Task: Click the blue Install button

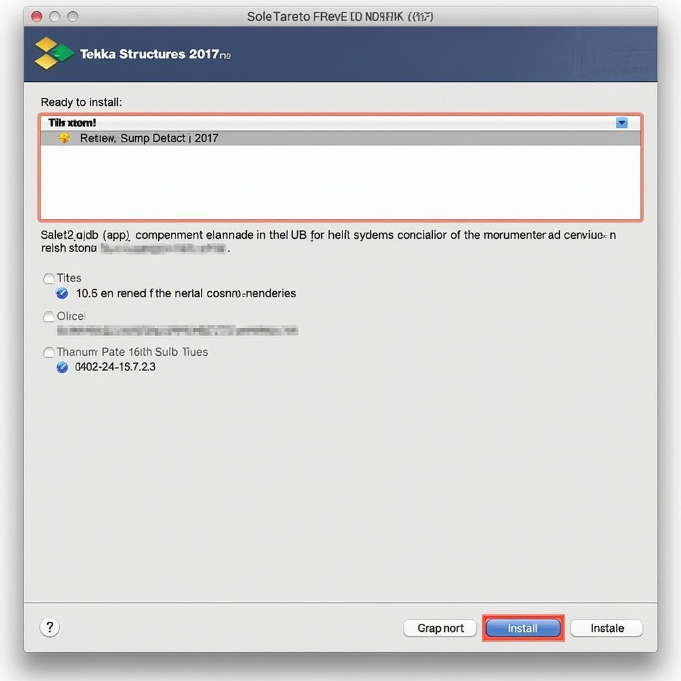Action: tap(523, 628)
